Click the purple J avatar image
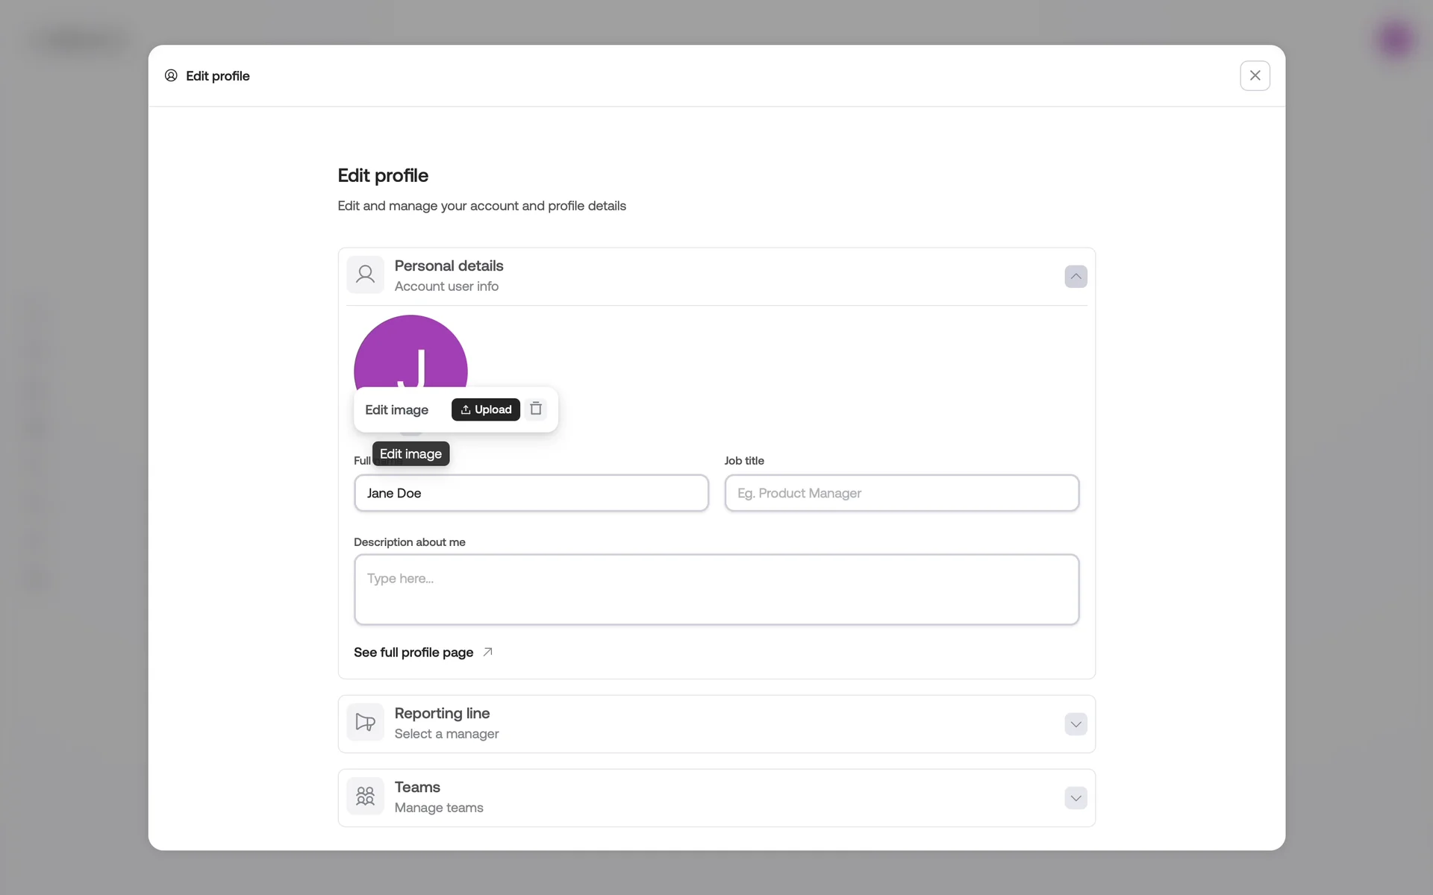Viewport: 1433px width, 895px height. [410, 351]
